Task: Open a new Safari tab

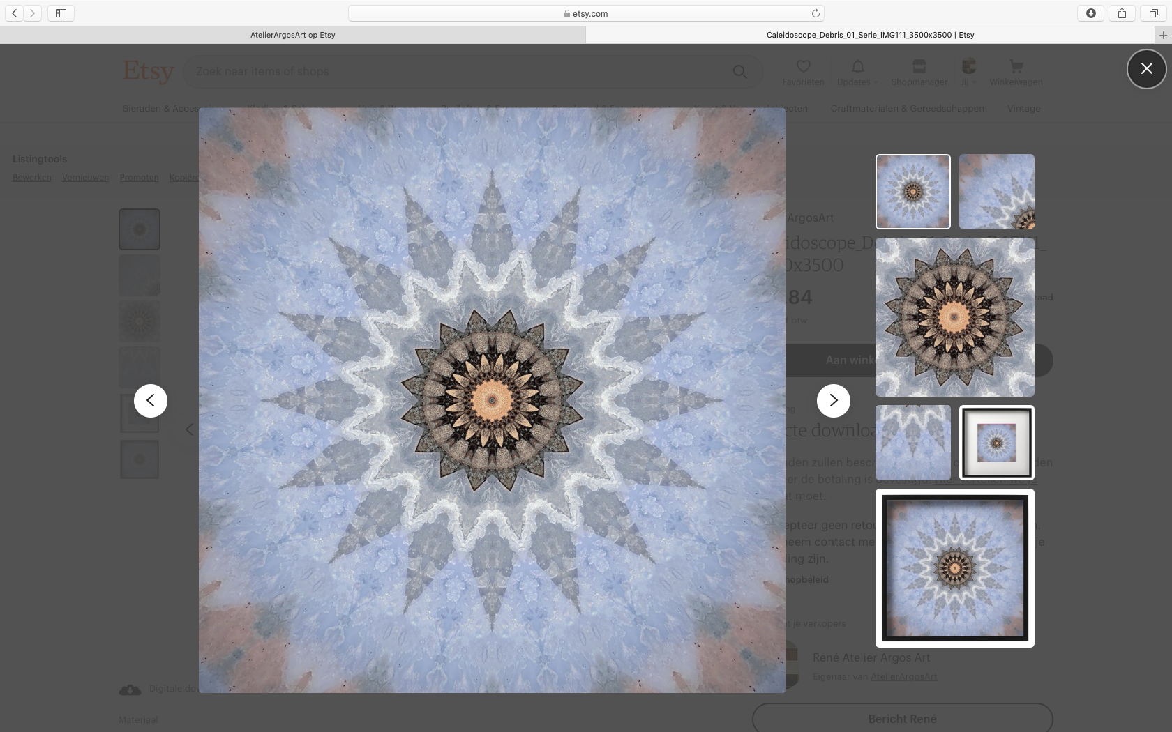Action: (x=1163, y=35)
